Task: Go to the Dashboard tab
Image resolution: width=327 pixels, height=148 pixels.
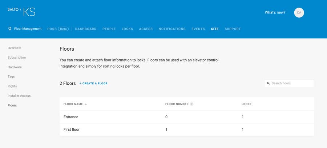Action: tap(86, 29)
